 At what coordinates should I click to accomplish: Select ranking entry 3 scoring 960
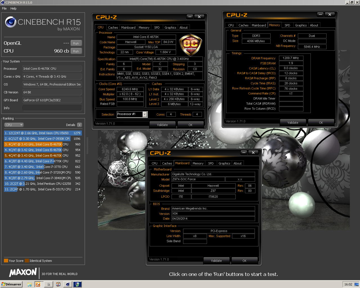click(43, 144)
